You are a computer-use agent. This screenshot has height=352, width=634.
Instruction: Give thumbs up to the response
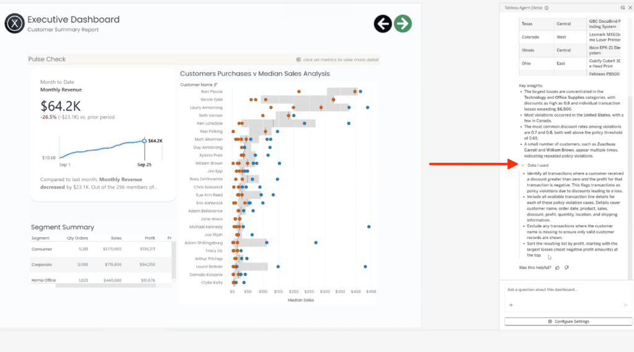(558, 268)
